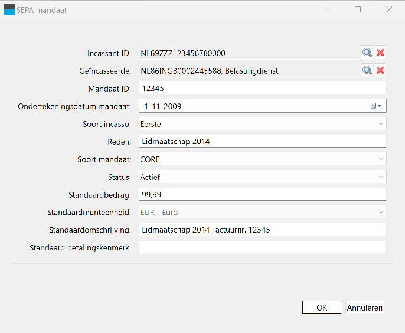This screenshot has height=333, width=405.
Task: Confirm with the OK button
Action: (322, 308)
